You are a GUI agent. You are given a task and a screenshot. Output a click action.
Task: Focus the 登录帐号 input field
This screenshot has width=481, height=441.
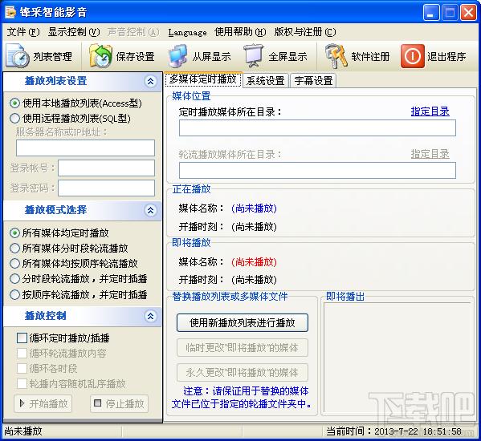[106, 168]
